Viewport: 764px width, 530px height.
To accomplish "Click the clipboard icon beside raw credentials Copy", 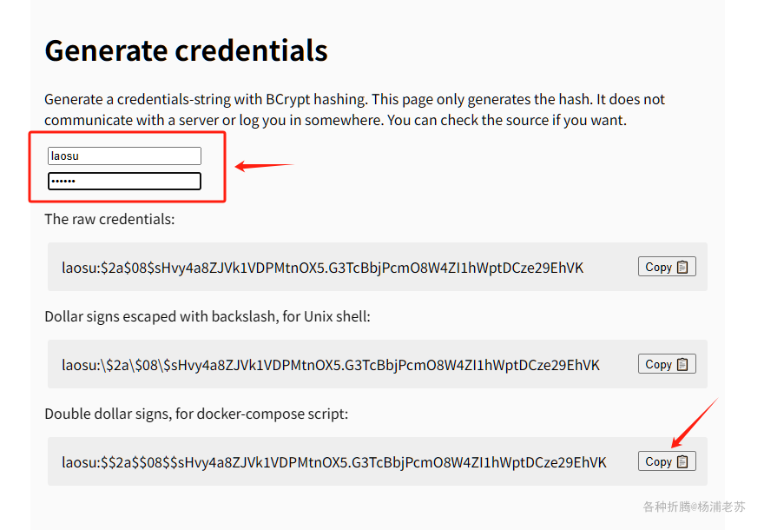I will coord(682,268).
